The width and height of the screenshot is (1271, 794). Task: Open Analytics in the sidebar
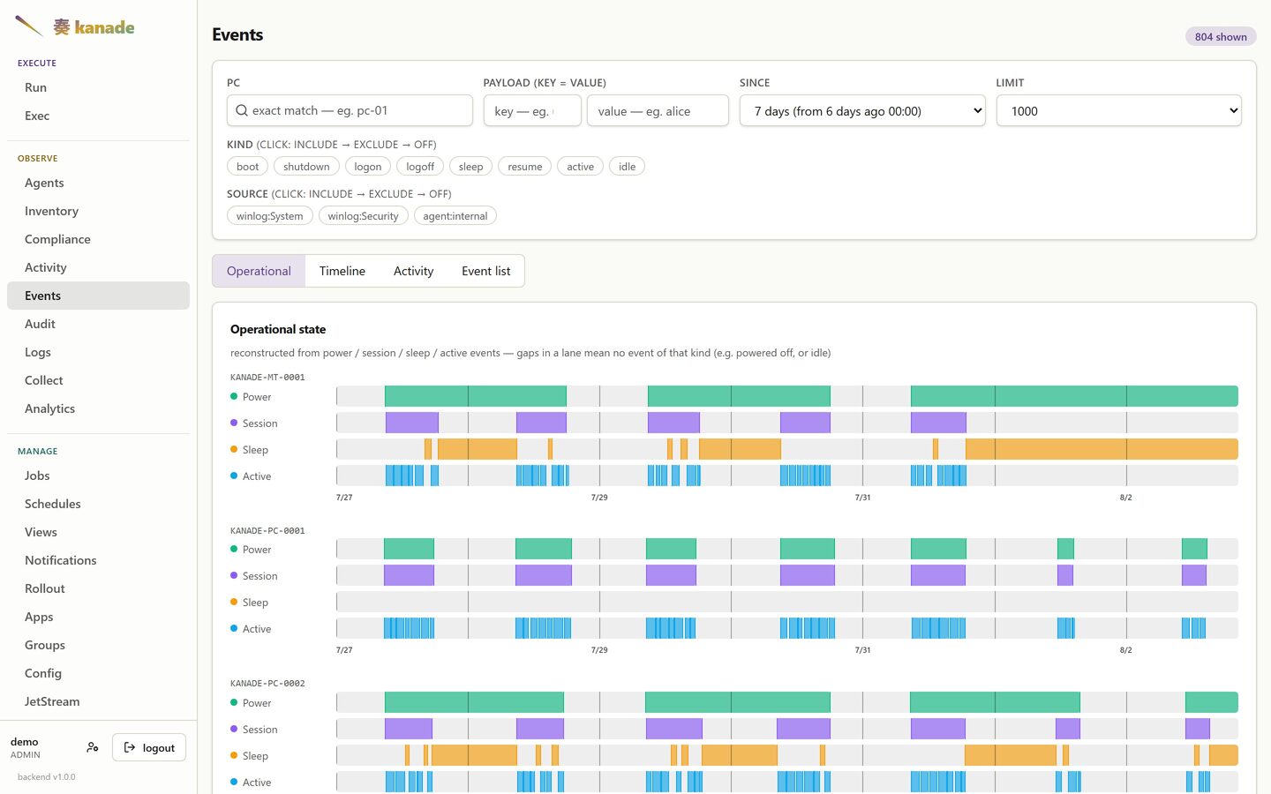[98, 408]
